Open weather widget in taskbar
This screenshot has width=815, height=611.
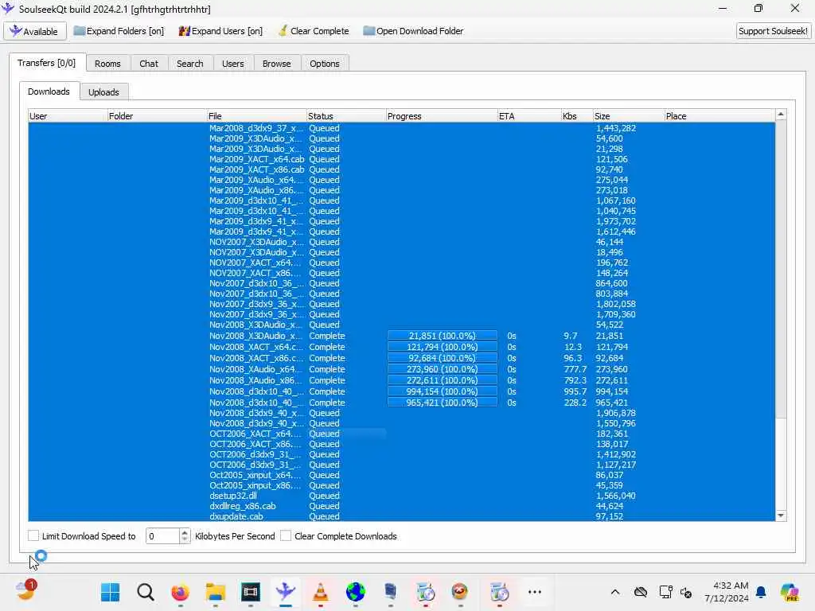[x=25, y=590]
